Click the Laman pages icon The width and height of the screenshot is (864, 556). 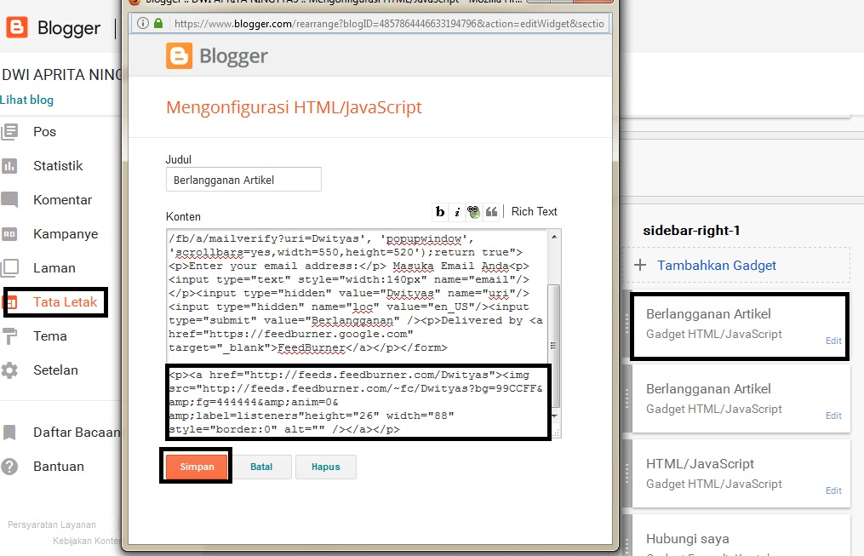[9, 268]
